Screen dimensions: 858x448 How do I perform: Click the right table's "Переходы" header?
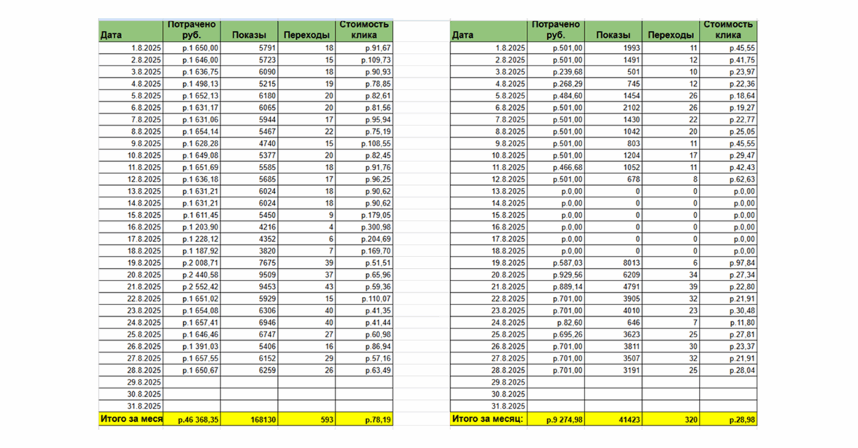[x=670, y=31]
